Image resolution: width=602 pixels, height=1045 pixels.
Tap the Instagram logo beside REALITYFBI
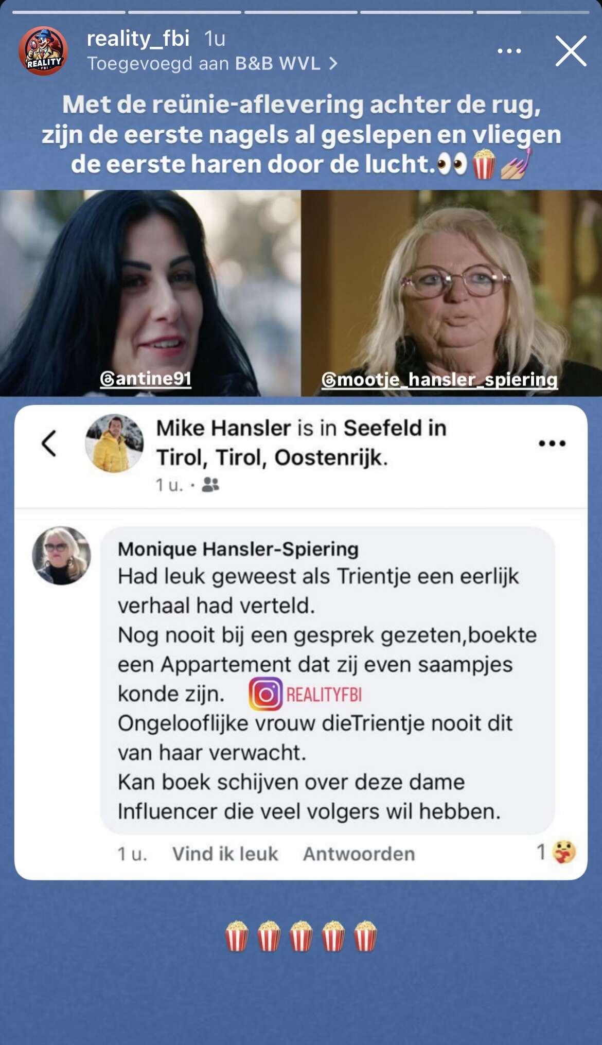(x=266, y=694)
